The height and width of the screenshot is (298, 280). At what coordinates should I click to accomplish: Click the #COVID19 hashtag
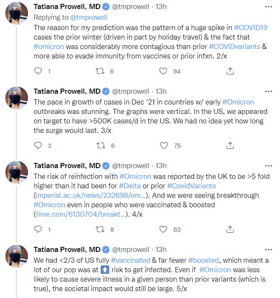click(252, 27)
